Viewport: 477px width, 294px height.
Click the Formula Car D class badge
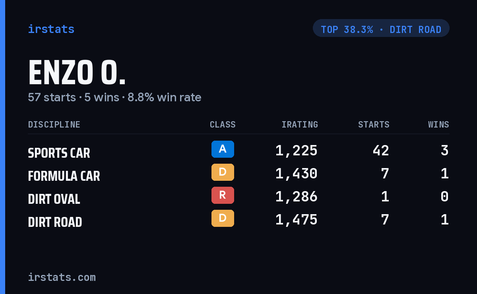223,172
